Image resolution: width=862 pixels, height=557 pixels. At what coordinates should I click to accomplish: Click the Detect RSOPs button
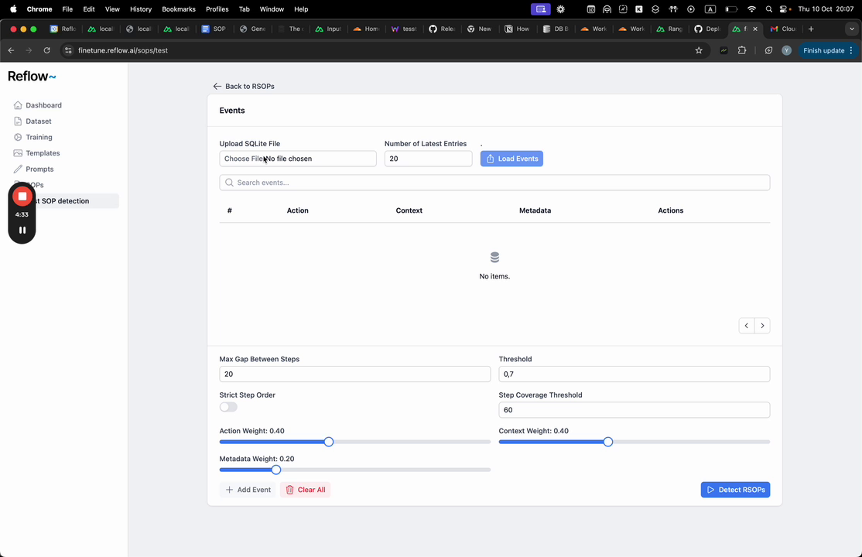(x=735, y=490)
